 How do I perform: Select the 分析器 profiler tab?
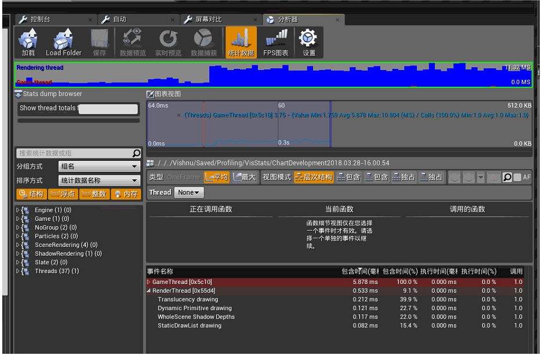click(x=303, y=20)
